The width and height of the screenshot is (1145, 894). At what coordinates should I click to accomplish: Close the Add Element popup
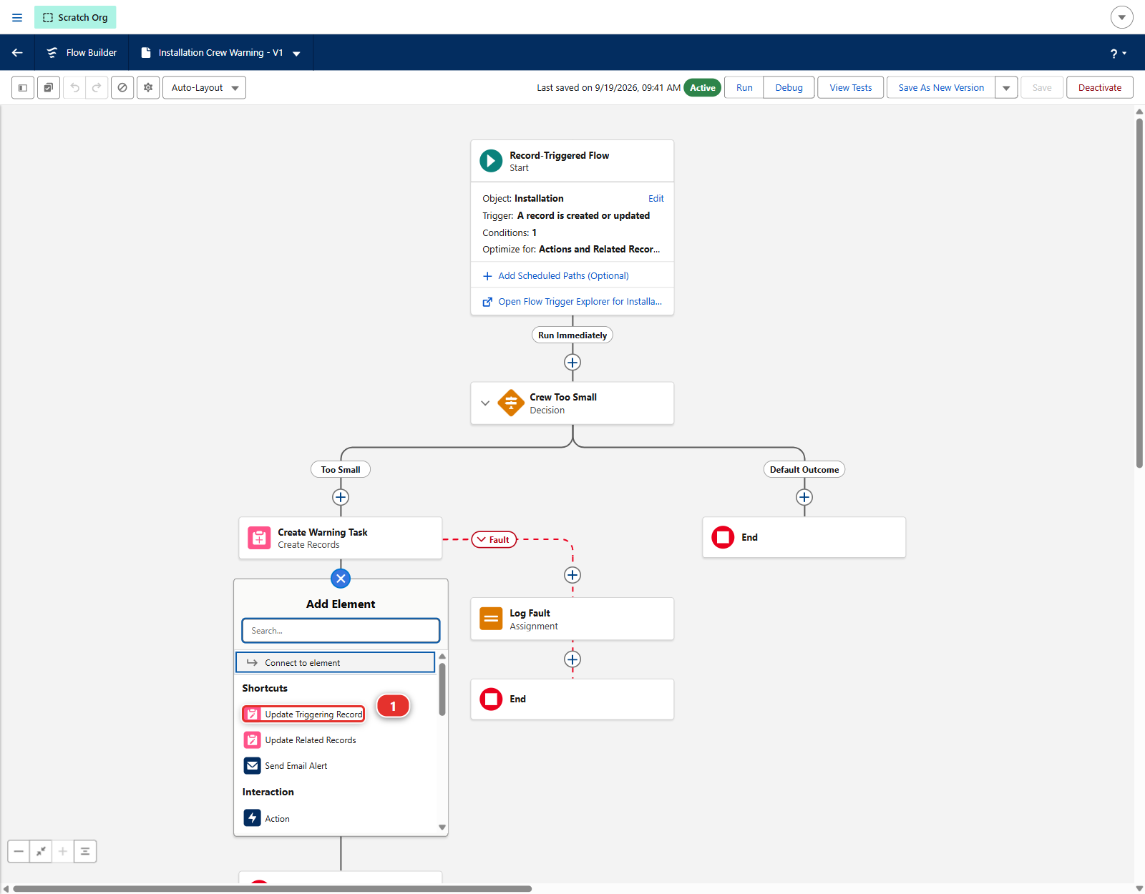click(341, 579)
